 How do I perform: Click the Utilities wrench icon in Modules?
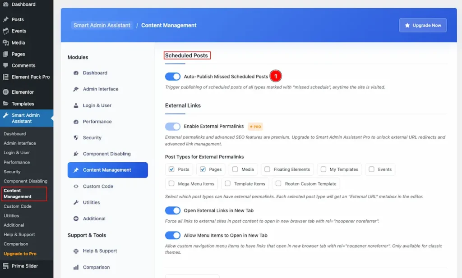76,202
